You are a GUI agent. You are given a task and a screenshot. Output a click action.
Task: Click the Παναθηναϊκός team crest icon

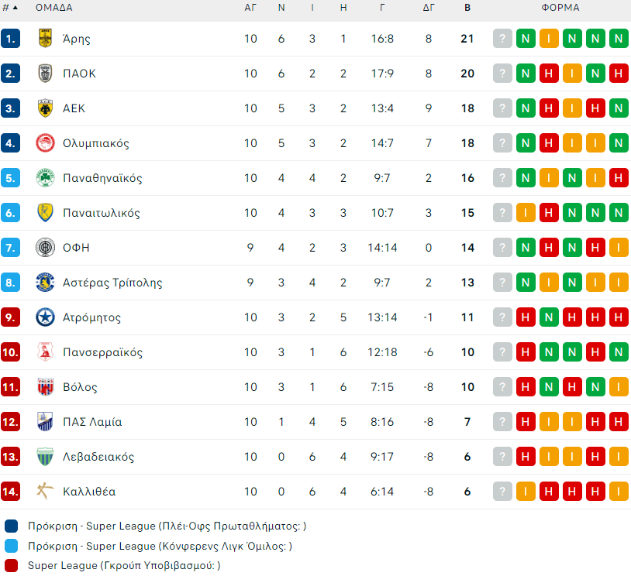coord(45,178)
